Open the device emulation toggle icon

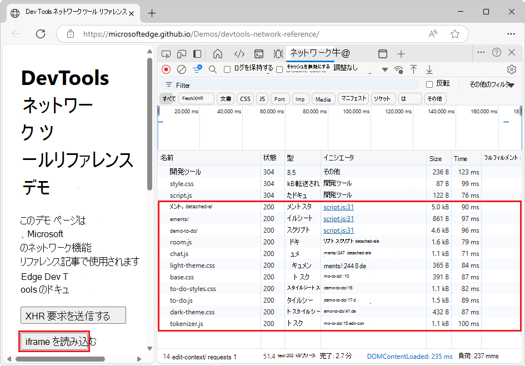pyautogui.click(x=182, y=53)
